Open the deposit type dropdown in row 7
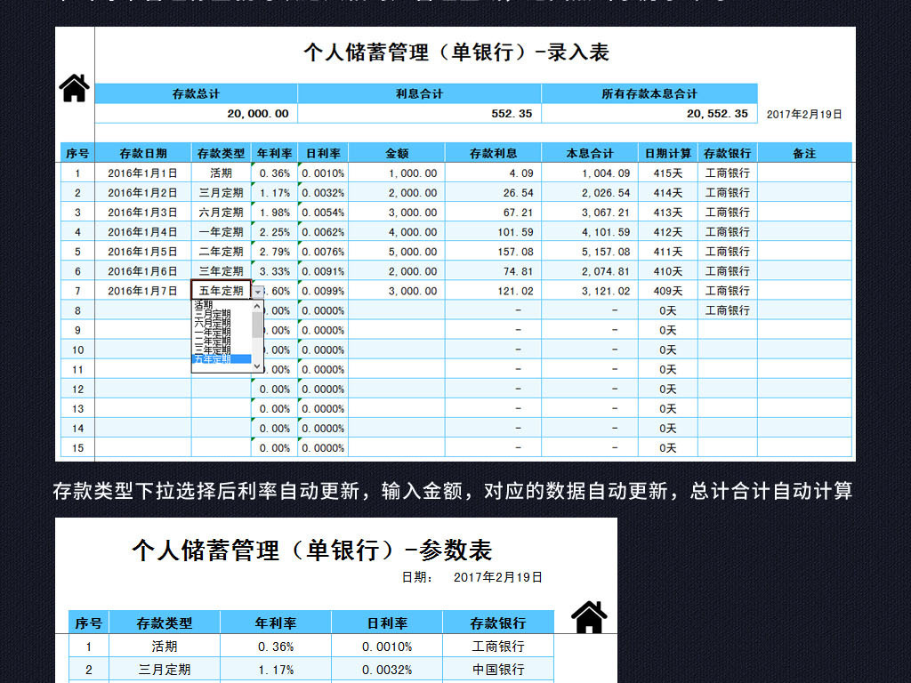911x683 pixels. (257, 292)
